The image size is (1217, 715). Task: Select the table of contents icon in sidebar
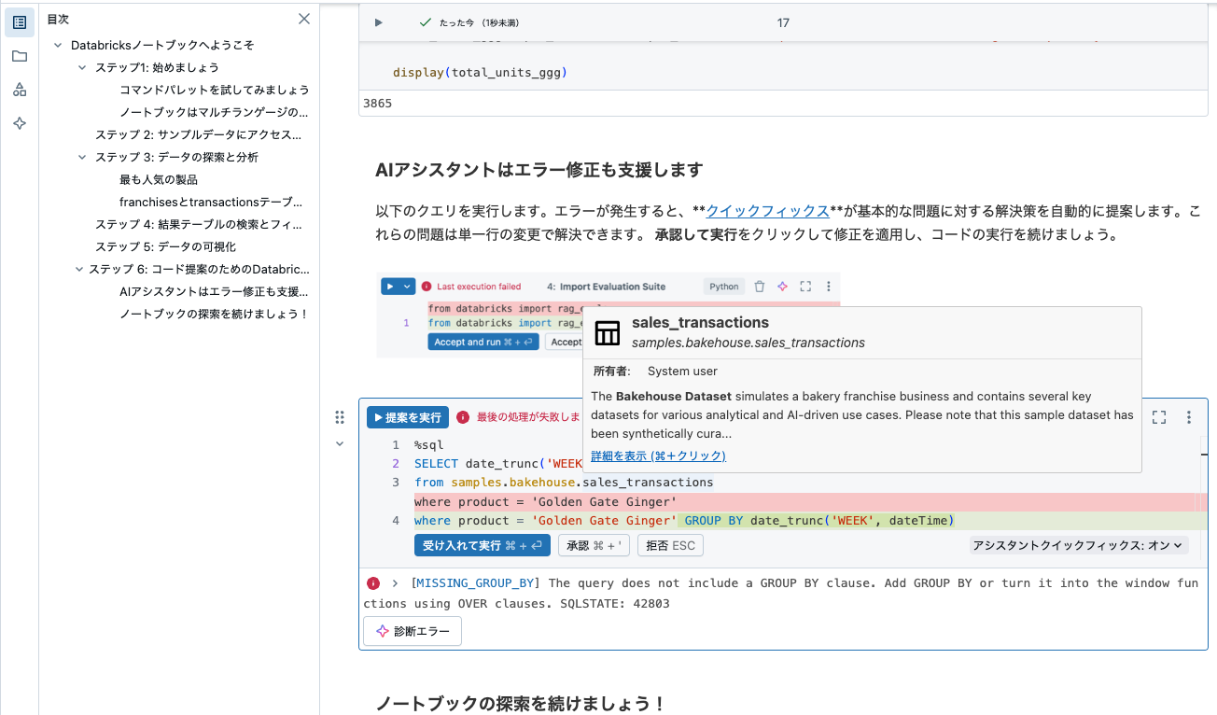point(19,21)
